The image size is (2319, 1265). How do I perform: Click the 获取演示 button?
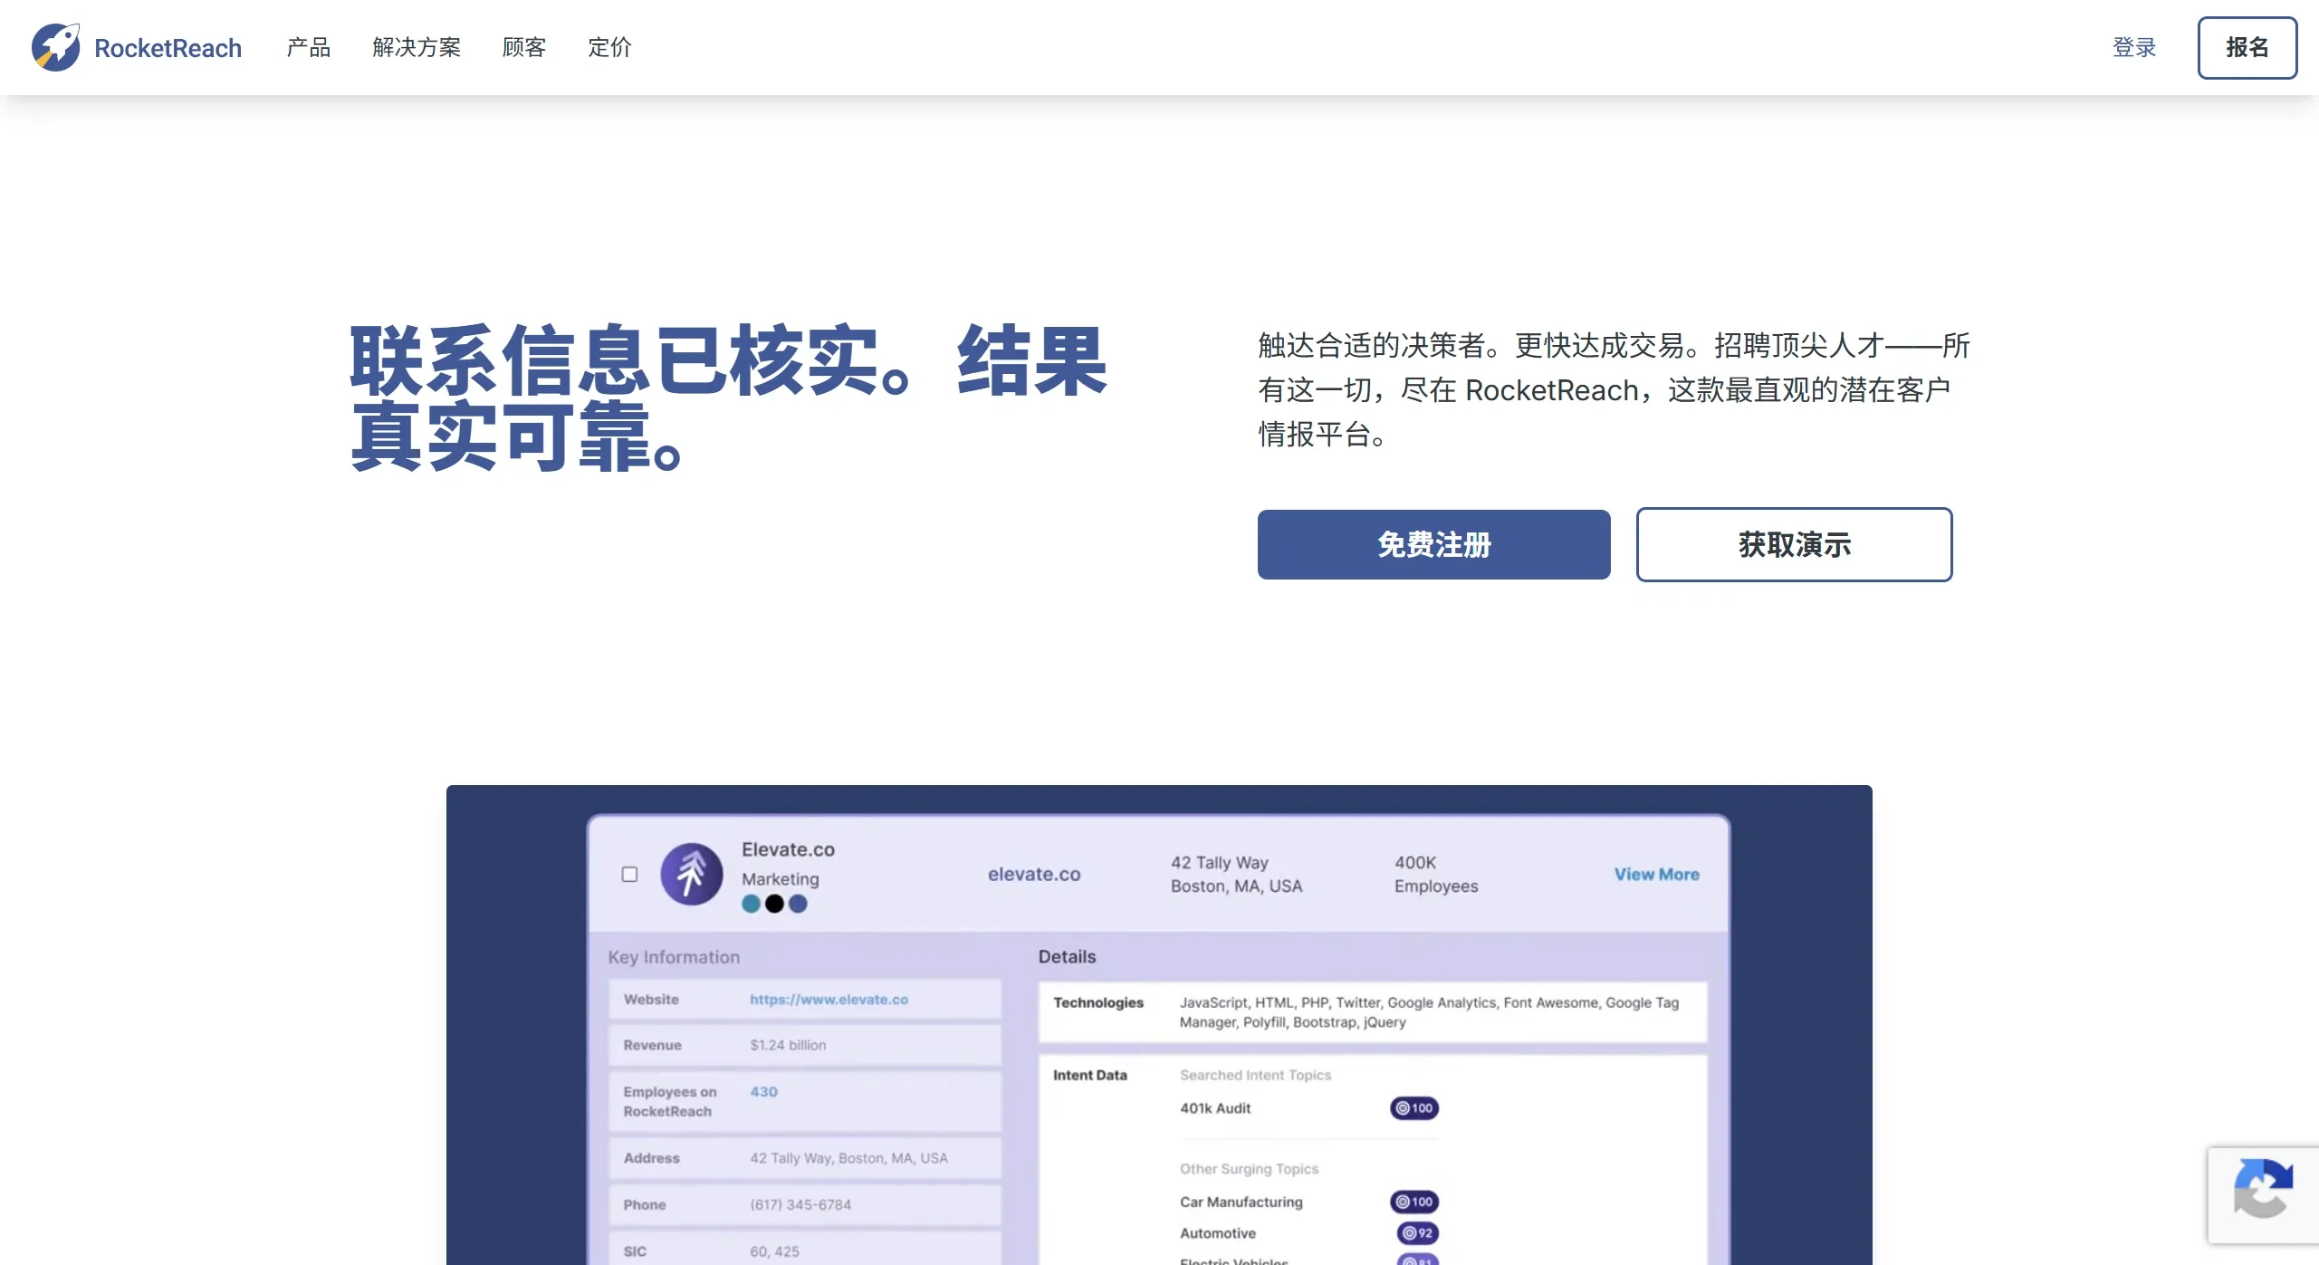(1794, 544)
